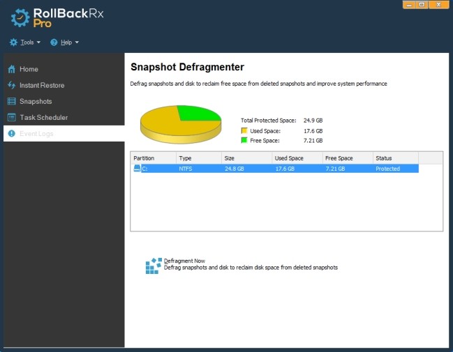This screenshot has width=453, height=352.
Task: Click the Snapshots list icon
Action: click(x=12, y=102)
